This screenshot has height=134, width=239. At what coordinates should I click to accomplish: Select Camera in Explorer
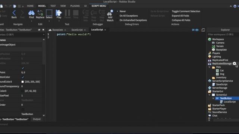click(220, 43)
